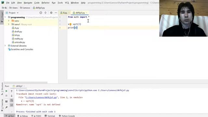This screenshot has width=208, height=117.
Task: Collapse the programming project root
Action: (x=5, y=17)
